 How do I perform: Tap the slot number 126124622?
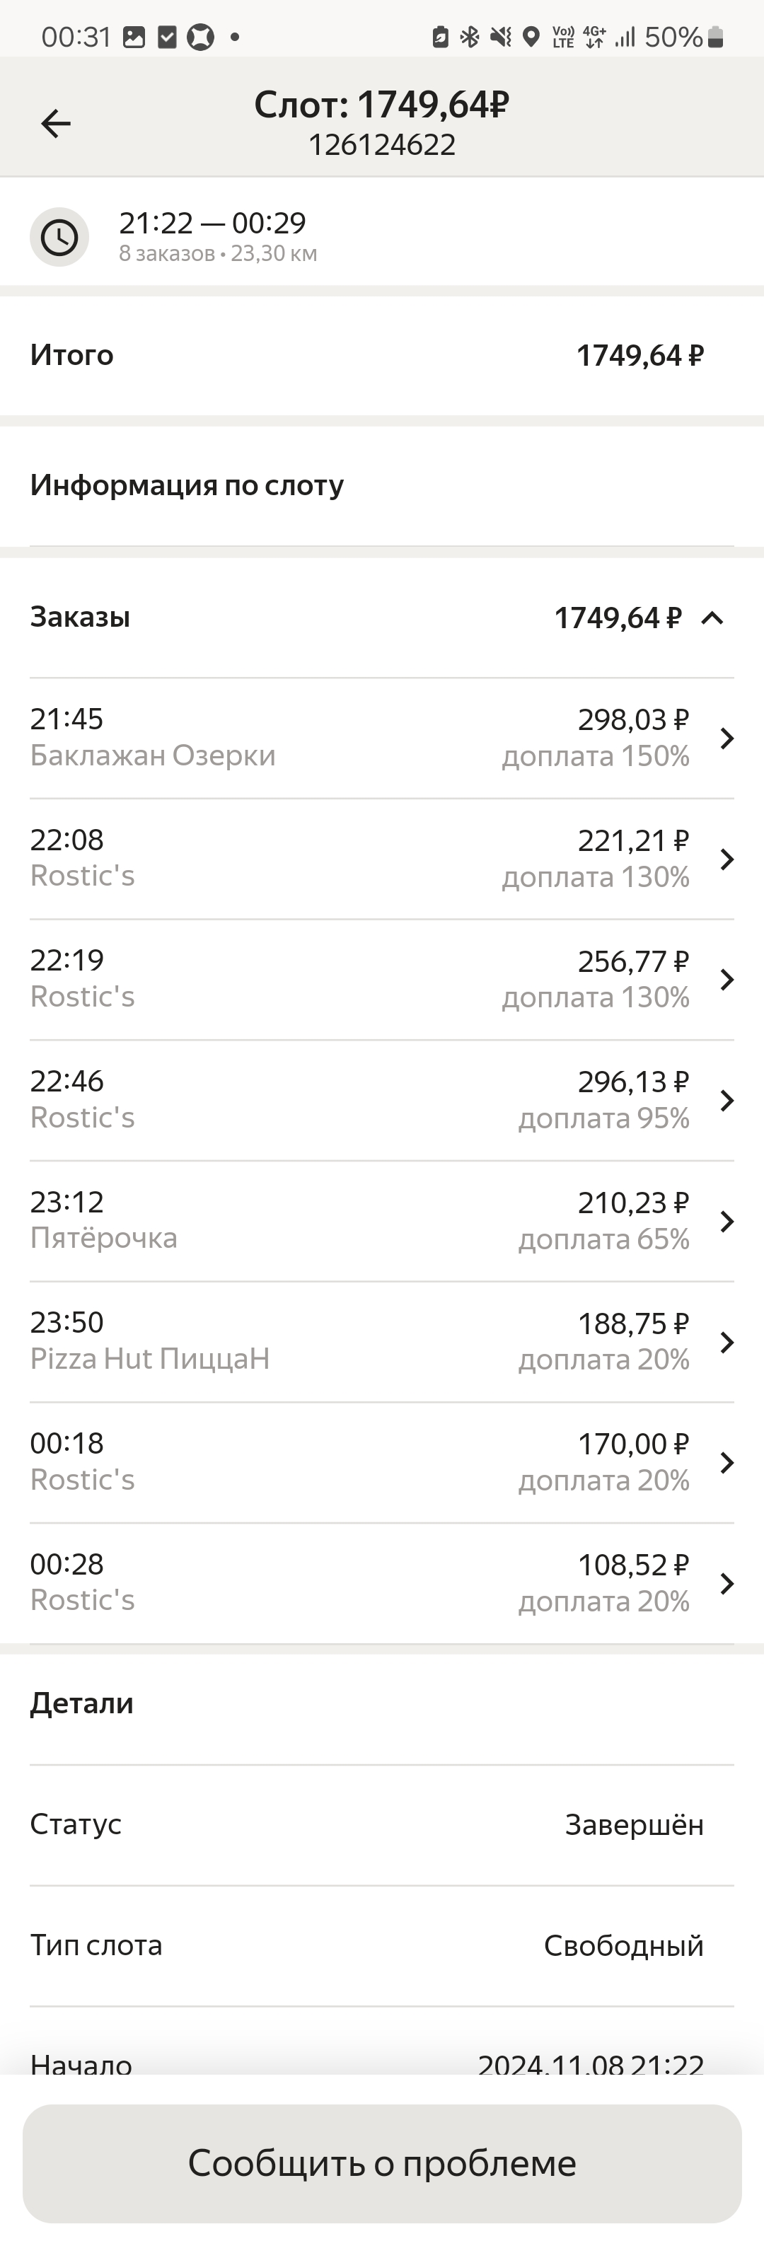381,144
